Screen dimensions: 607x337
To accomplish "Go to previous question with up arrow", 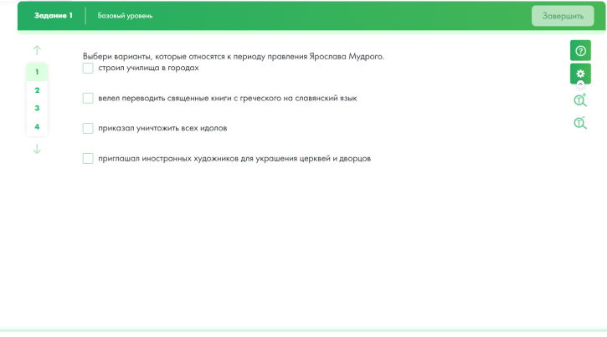I will 37,50.
